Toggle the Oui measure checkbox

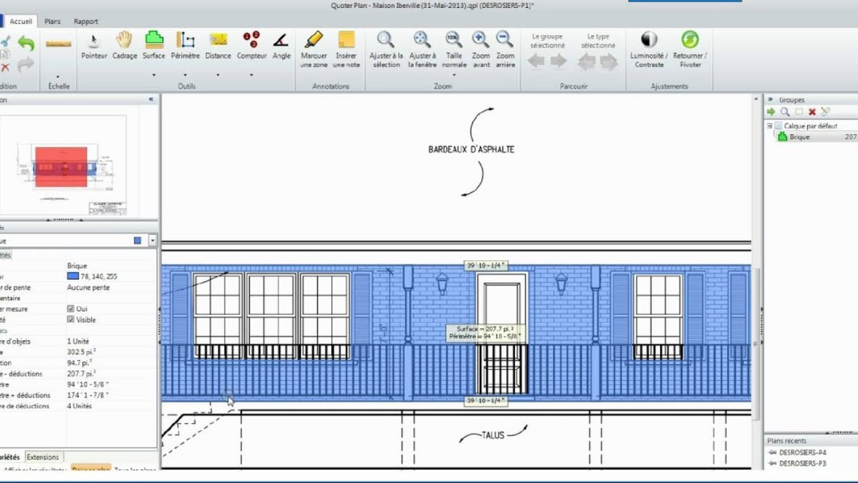(71, 309)
